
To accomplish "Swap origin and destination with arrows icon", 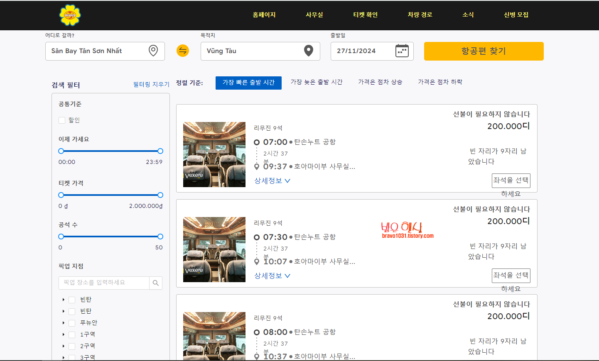I will pyautogui.click(x=183, y=51).
